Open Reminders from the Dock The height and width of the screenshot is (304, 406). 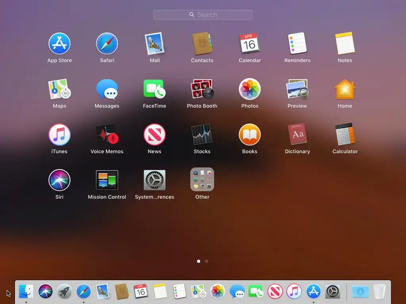click(179, 291)
